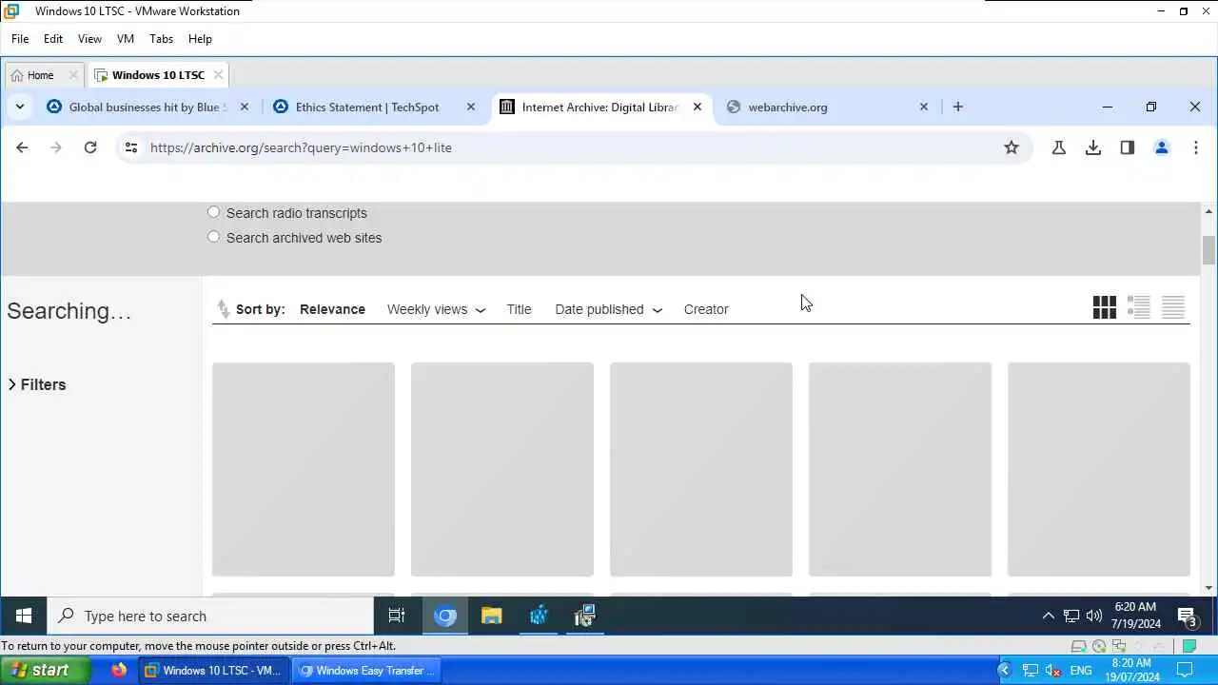
Task: Select Search archived web sites option
Action: point(214,237)
